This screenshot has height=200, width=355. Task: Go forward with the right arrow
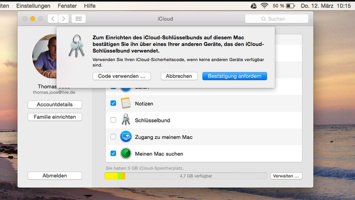click(63, 19)
